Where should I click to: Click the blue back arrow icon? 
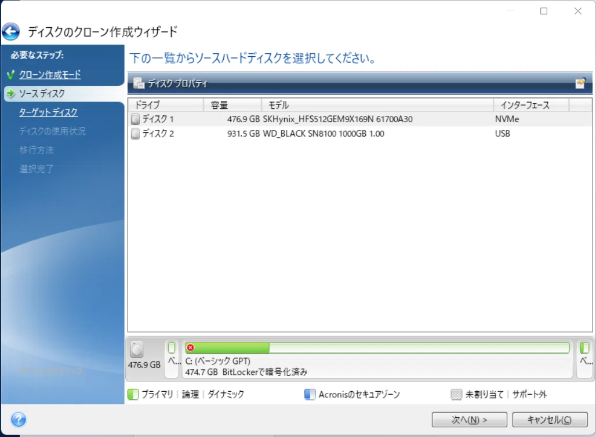(10, 31)
